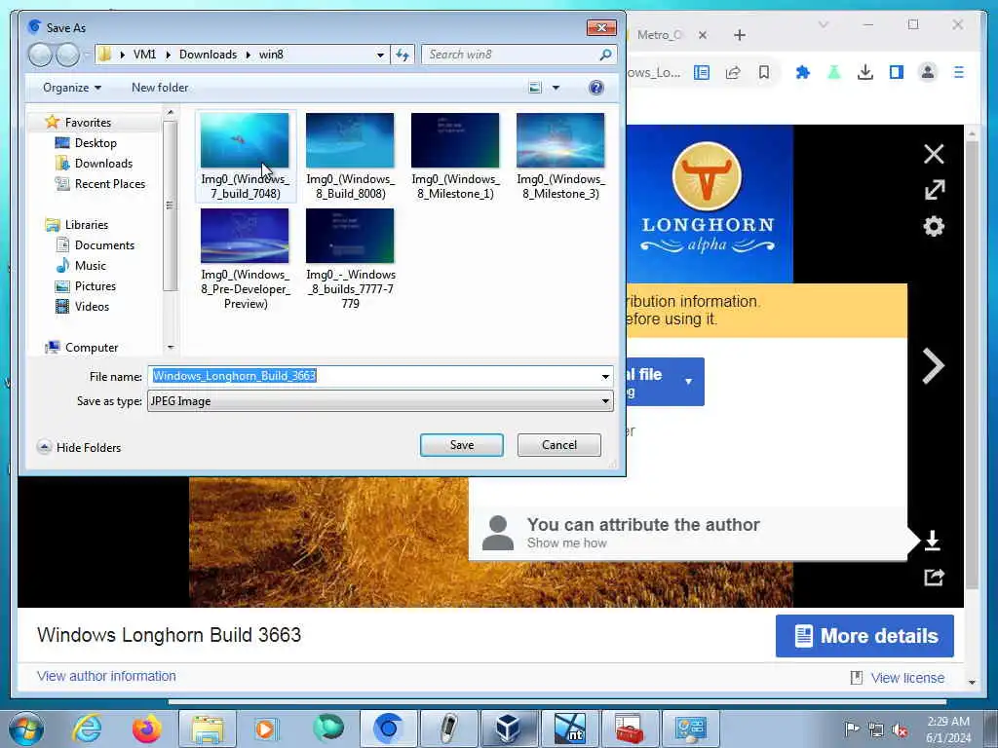The image size is (998, 748).
Task: Click the Forward arrow in Save As dialog
Action: click(67, 55)
